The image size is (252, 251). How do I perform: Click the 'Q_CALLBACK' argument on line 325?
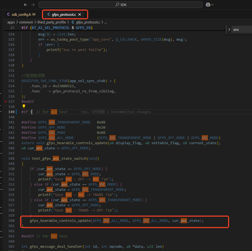126,40
